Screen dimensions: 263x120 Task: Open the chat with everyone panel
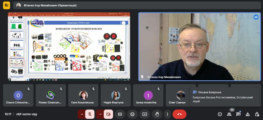coord(238,114)
